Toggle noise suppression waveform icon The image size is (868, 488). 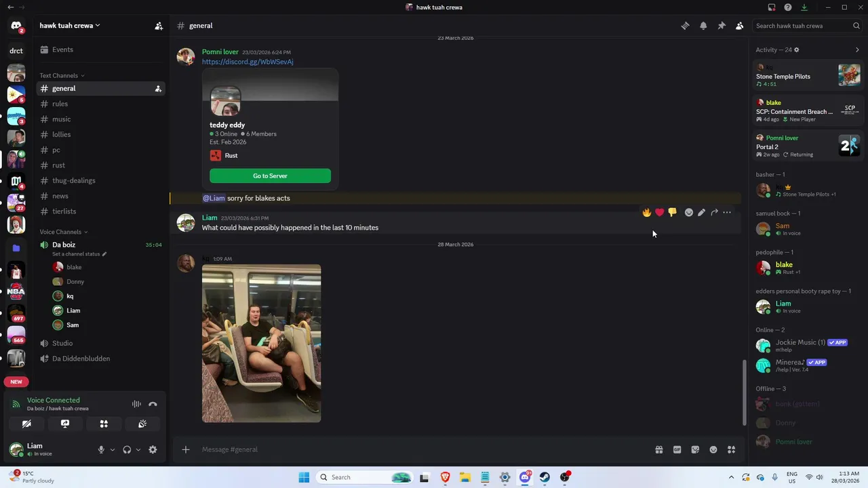pyautogui.click(x=136, y=404)
